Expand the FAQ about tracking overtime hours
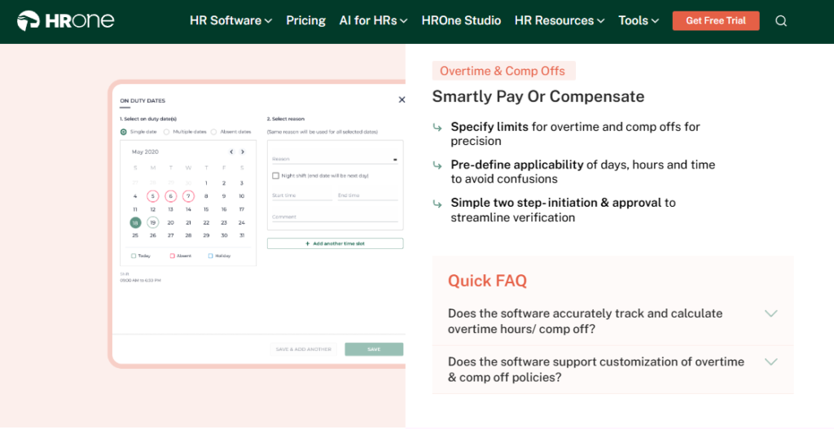Image resolution: width=834 pixels, height=429 pixels. tap(612, 321)
